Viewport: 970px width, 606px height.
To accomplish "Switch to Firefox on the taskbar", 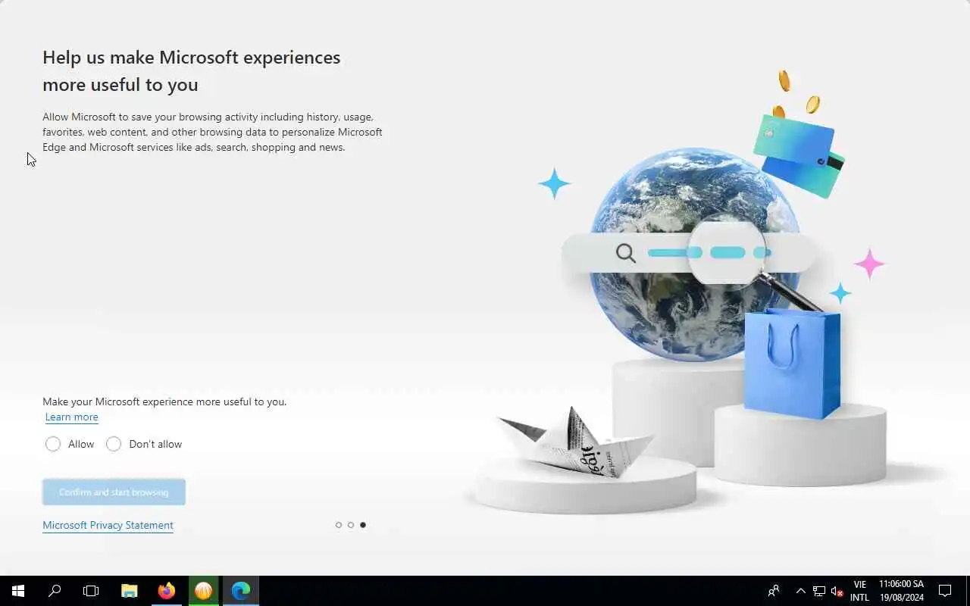I will pos(167,591).
